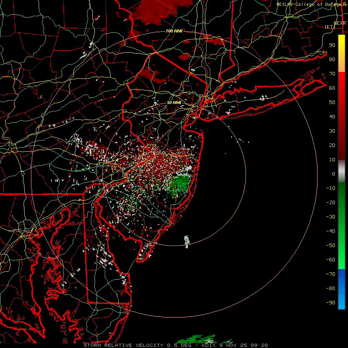
Task: Click the gray echo blob offshore on 50 NMI ring
Action: [x=187, y=242]
